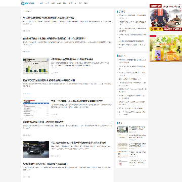Open the table screenshot article thumbnail

[36, 108]
